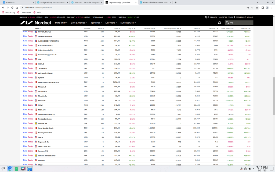
Task: Sort table by the Navn column header
Action: (38, 28)
